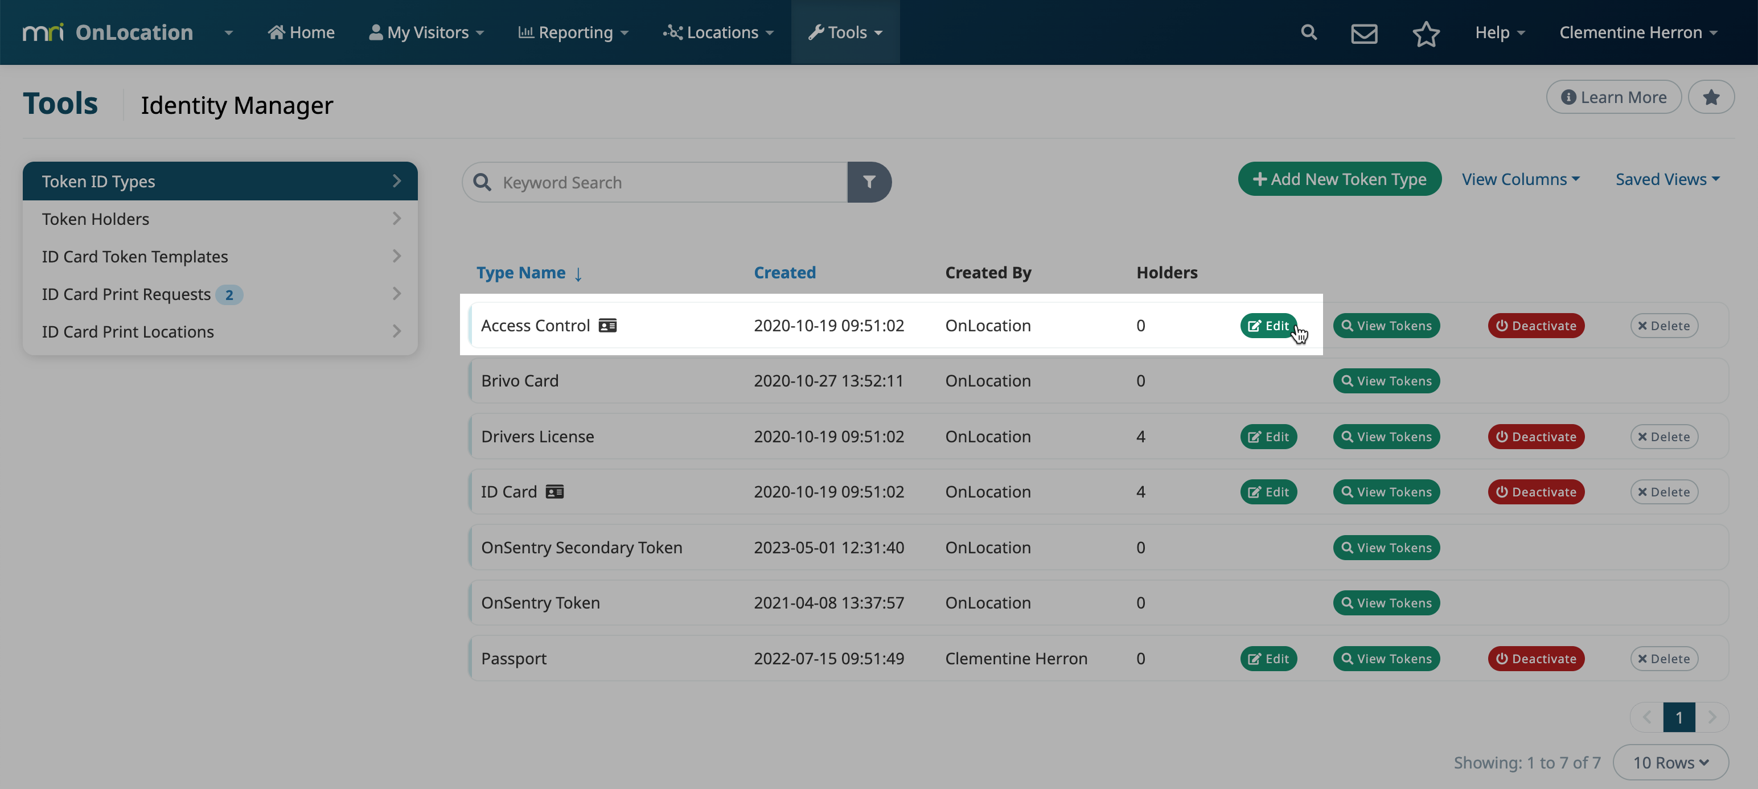Open the View Columns dropdown
The height and width of the screenshot is (789, 1758).
tap(1521, 179)
